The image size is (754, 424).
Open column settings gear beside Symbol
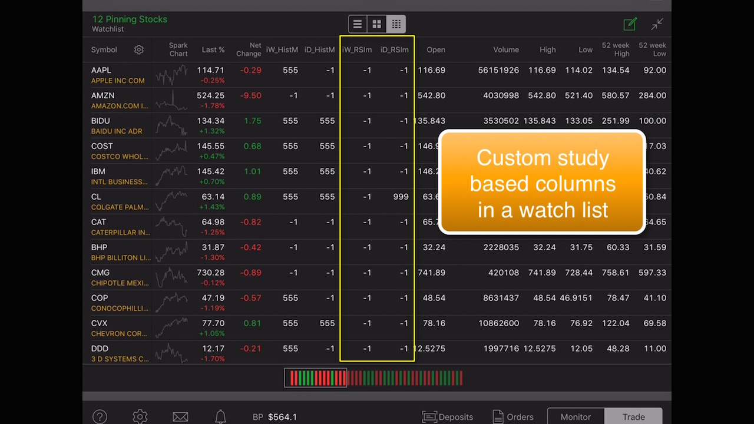click(139, 50)
